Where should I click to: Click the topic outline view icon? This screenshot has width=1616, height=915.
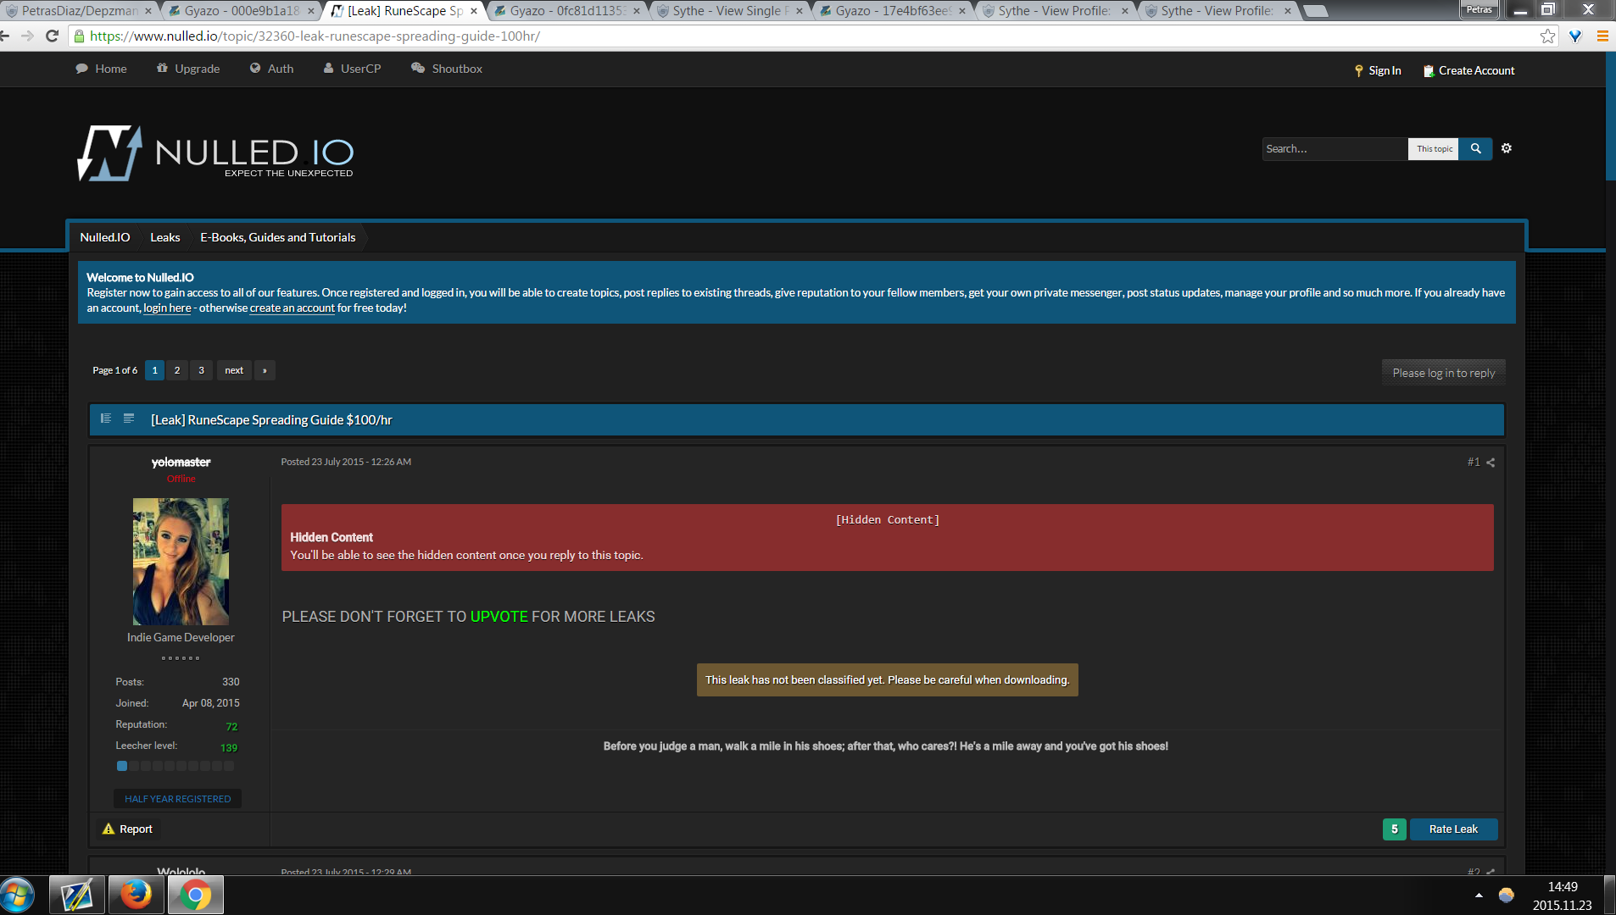coord(129,419)
